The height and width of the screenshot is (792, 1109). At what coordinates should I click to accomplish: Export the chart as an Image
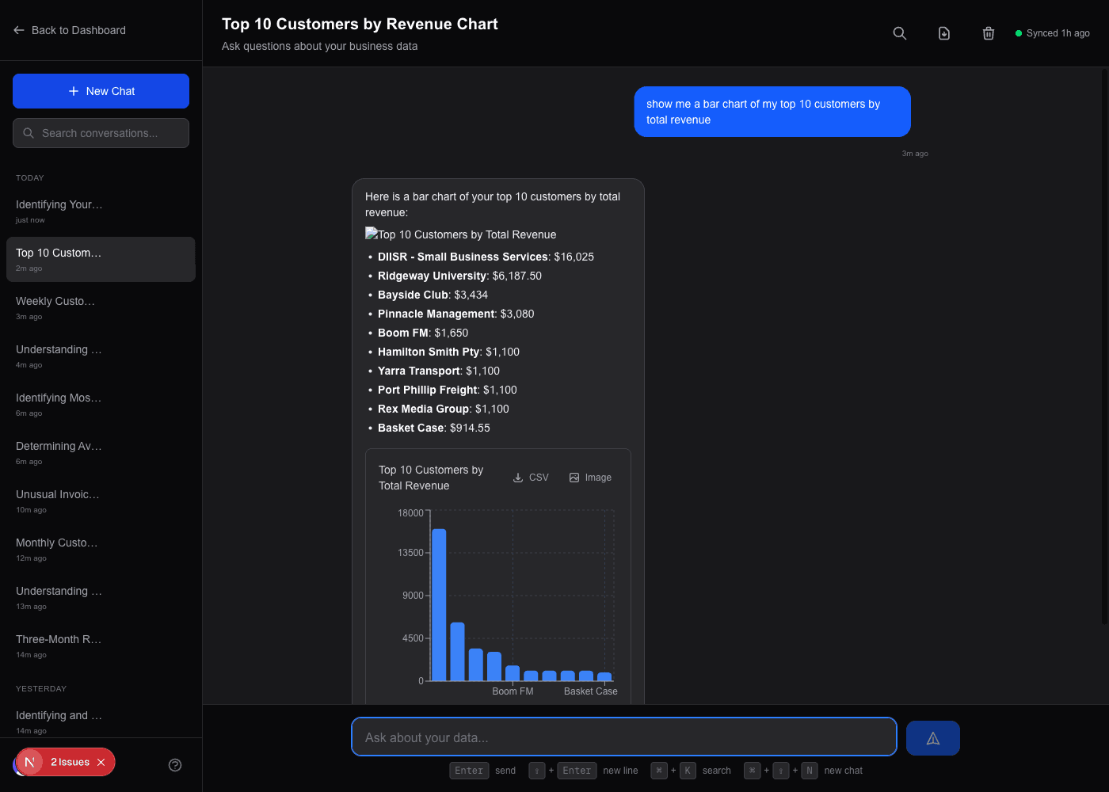(590, 477)
